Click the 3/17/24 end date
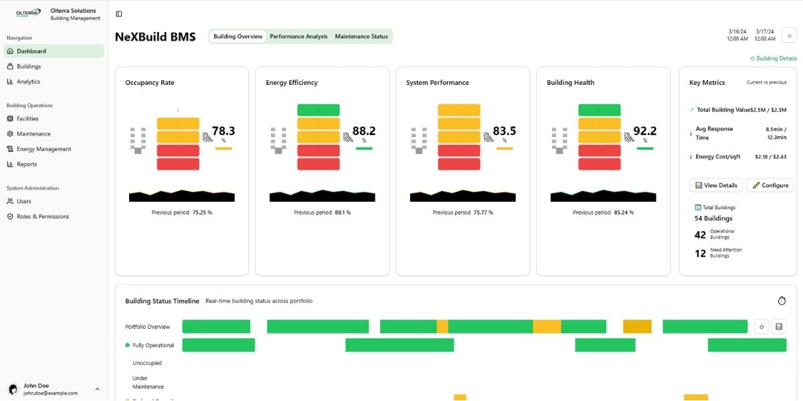 (x=765, y=35)
